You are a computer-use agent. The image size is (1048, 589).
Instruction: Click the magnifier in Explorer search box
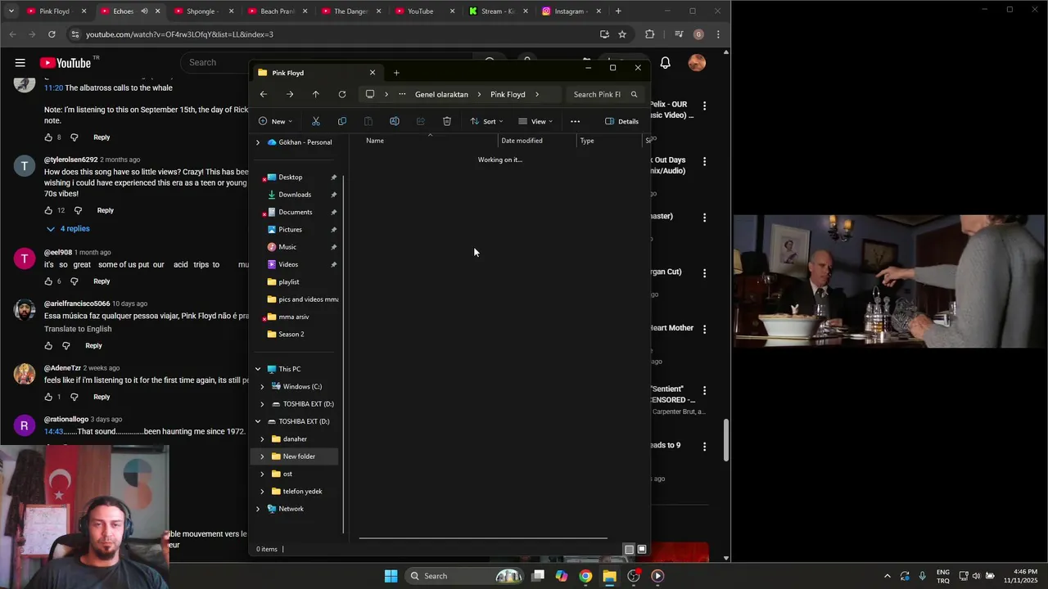point(634,94)
